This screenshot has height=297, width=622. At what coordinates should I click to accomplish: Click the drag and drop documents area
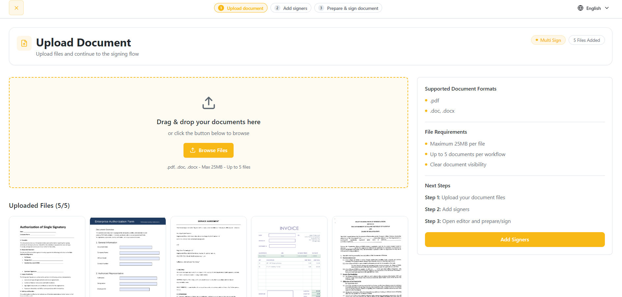pyautogui.click(x=209, y=133)
